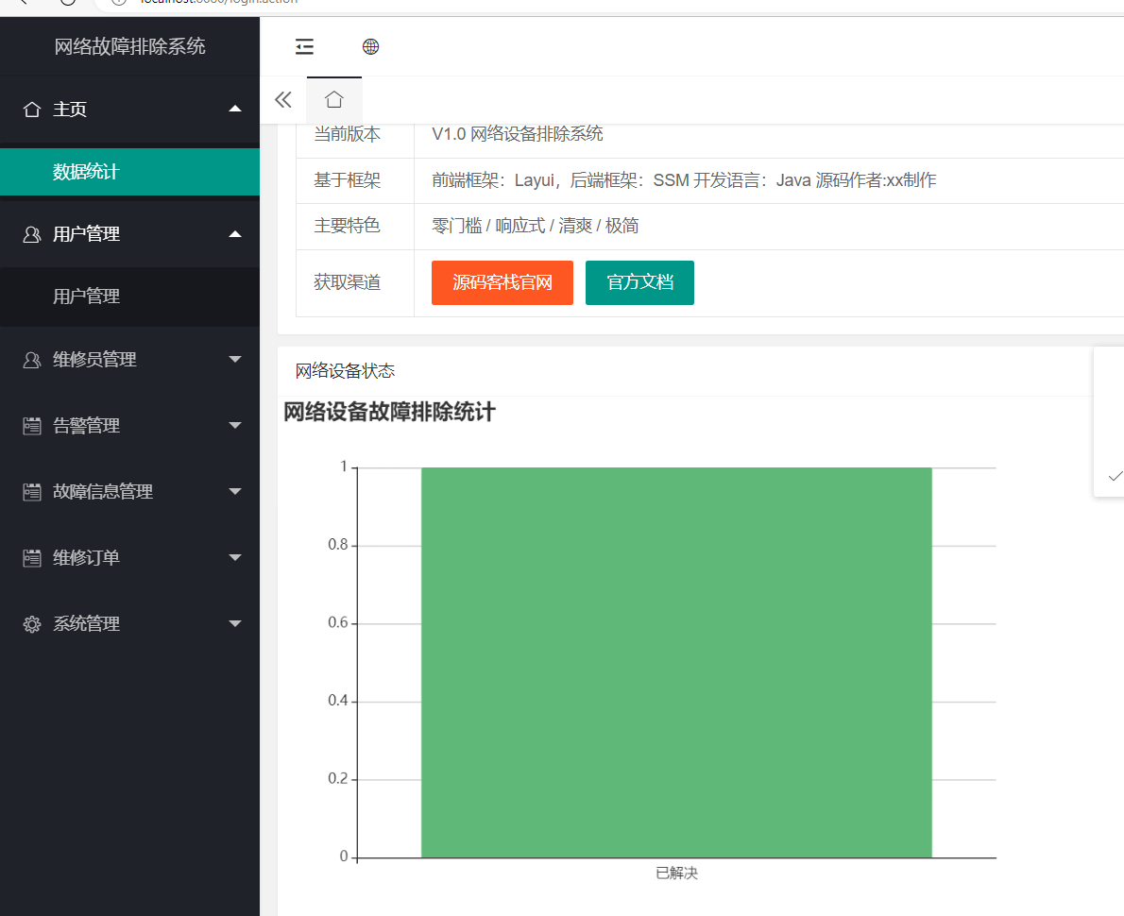Select the gear icon beside 系统管理
Screen dimensions: 1124x916
point(33,623)
